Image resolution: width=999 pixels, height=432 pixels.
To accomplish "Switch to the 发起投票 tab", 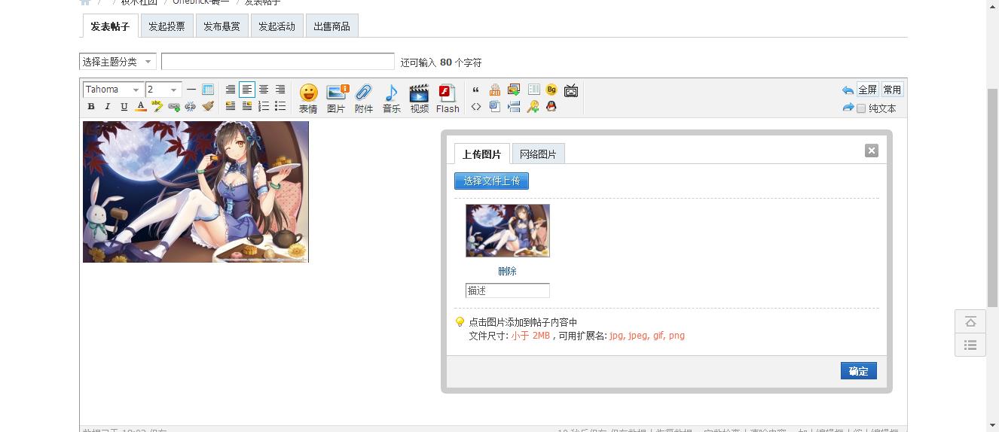I will [x=166, y=26].
